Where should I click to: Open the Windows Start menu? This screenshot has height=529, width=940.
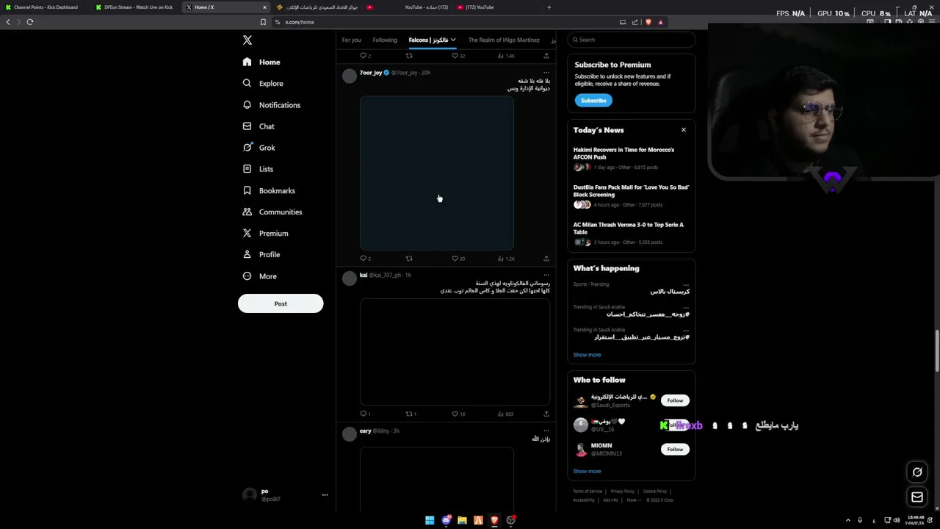430,520
